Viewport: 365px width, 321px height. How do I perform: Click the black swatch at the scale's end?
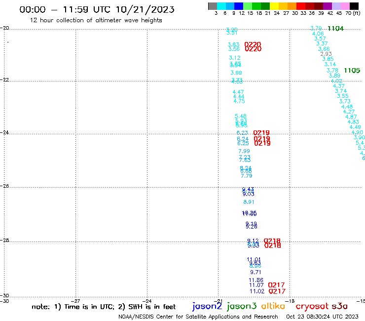click(x=354, y=6)
